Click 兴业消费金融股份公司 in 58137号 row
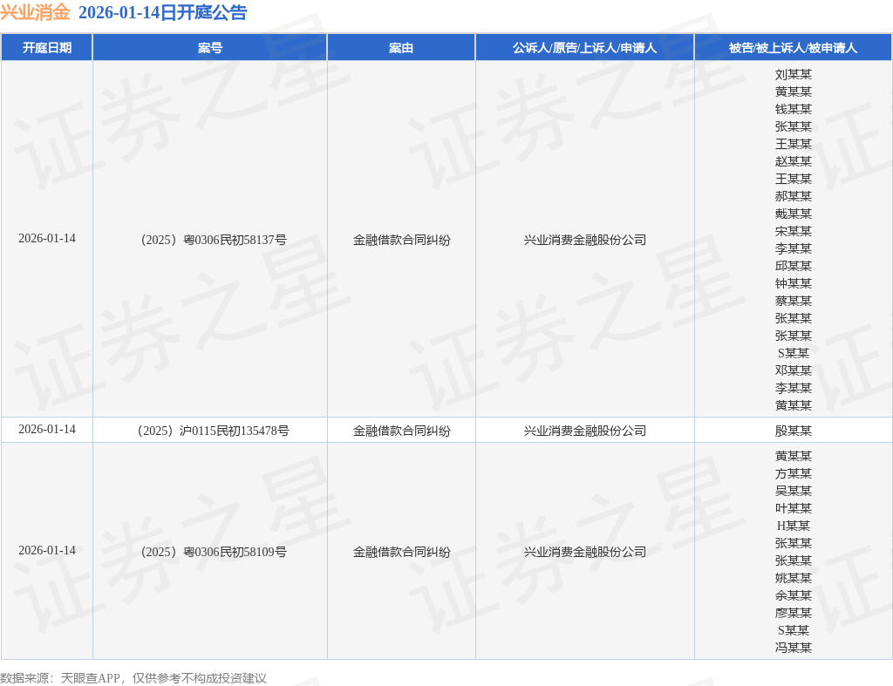The width and height of the screenshot is (893, 686). coord(585,240)
